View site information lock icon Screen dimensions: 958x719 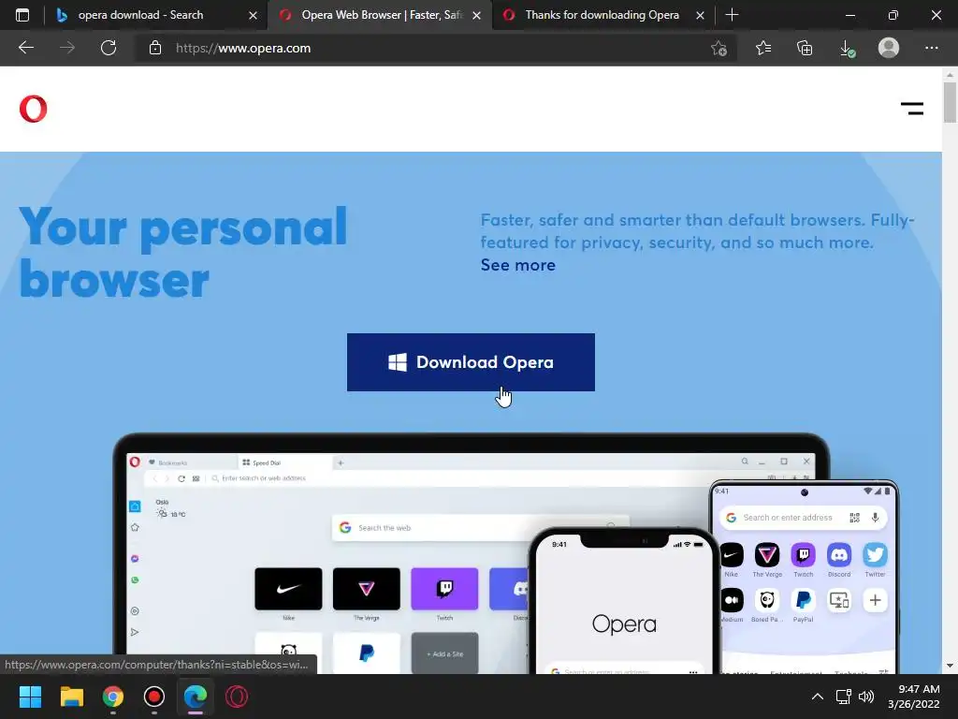click(x=155, y=48)
